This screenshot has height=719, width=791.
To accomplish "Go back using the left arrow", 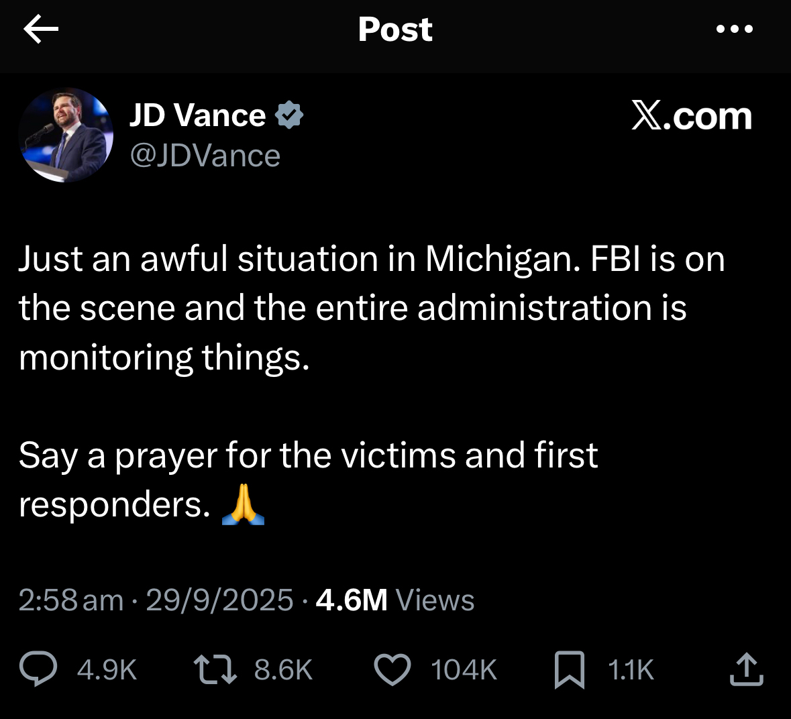I will [x=41, y=30].
